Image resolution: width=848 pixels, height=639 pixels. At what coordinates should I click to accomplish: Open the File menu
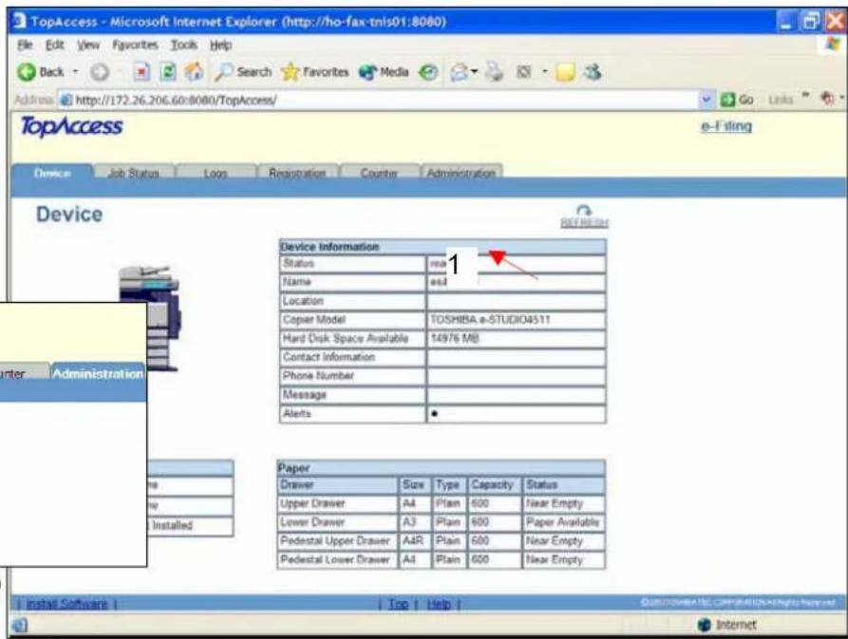pyautogui.click(x=25, y=45)
